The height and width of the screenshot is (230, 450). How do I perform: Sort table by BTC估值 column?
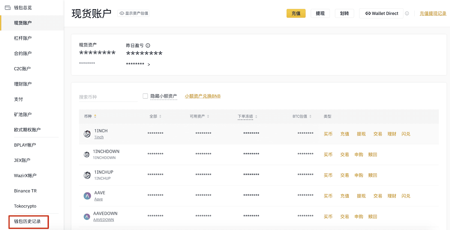[310, 116]
